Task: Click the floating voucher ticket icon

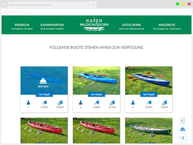Action: 183,138
